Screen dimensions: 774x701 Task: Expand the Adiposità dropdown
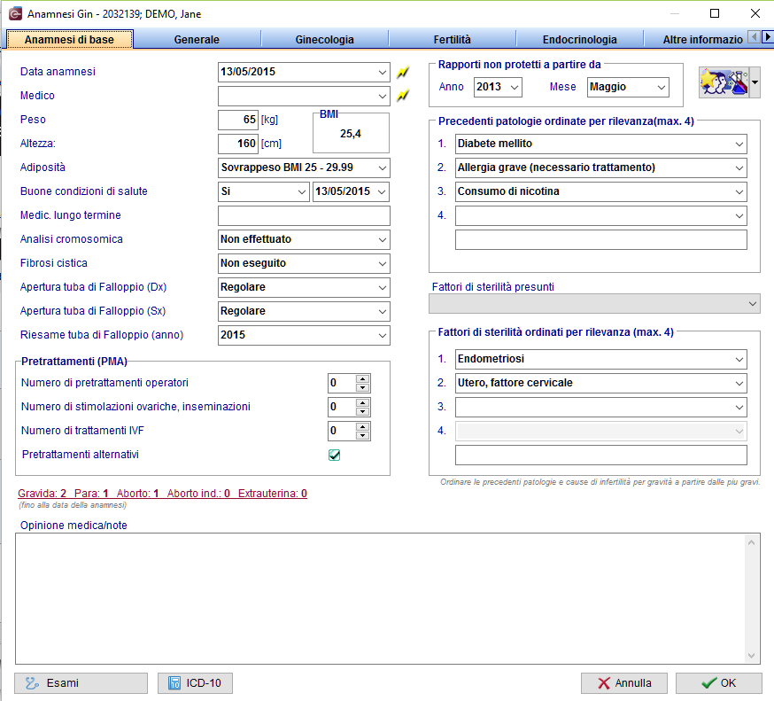pos(382,168)
